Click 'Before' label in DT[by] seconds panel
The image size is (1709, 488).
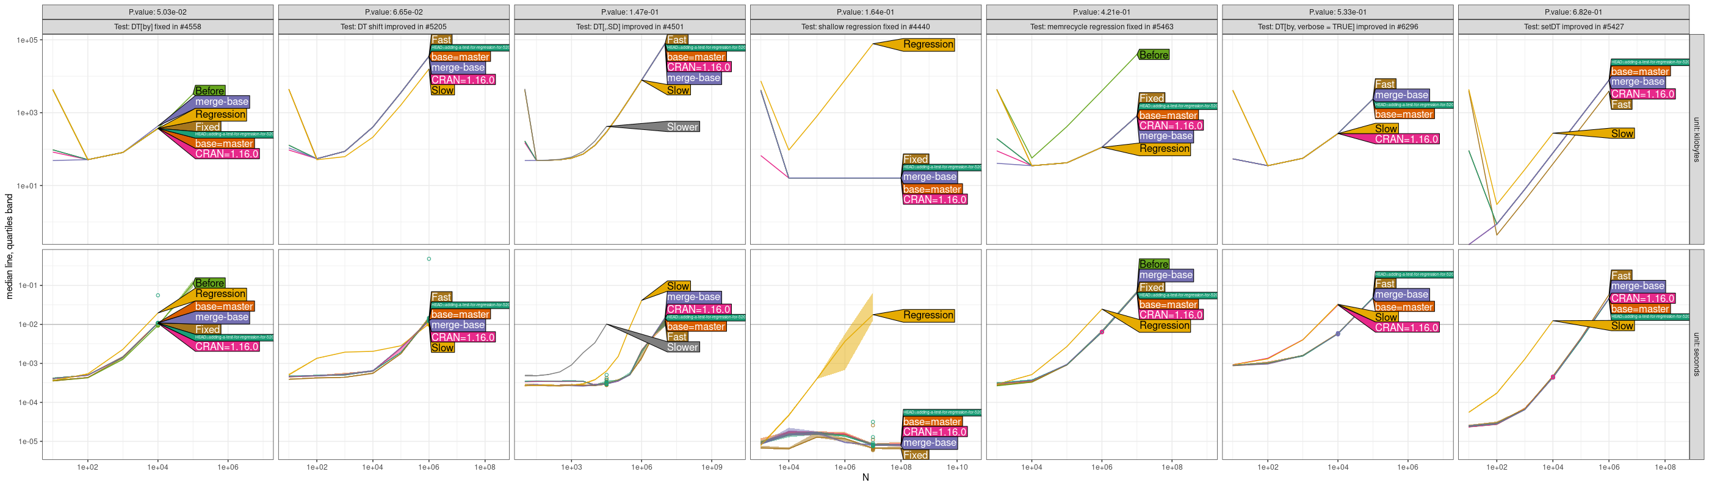[209, 283]
